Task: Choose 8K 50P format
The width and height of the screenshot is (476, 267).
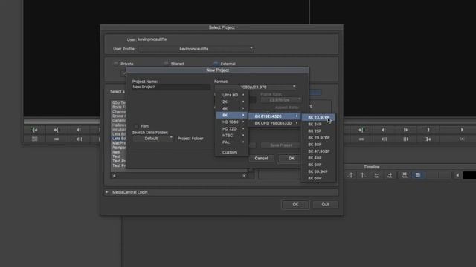Action: pyautogui.click(x=318, y=165)
